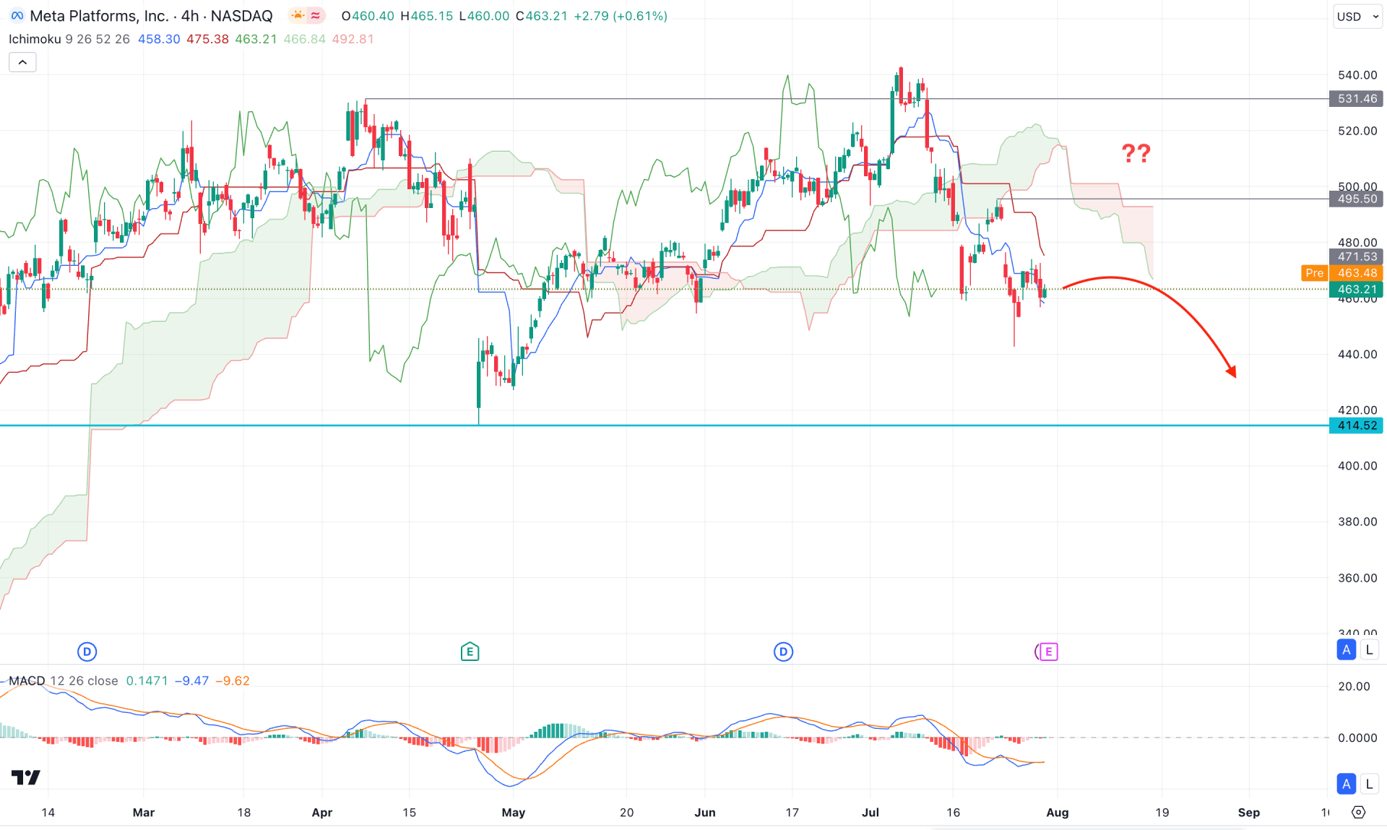Click the Meta Platforms symbol title

tap(151, 16)
